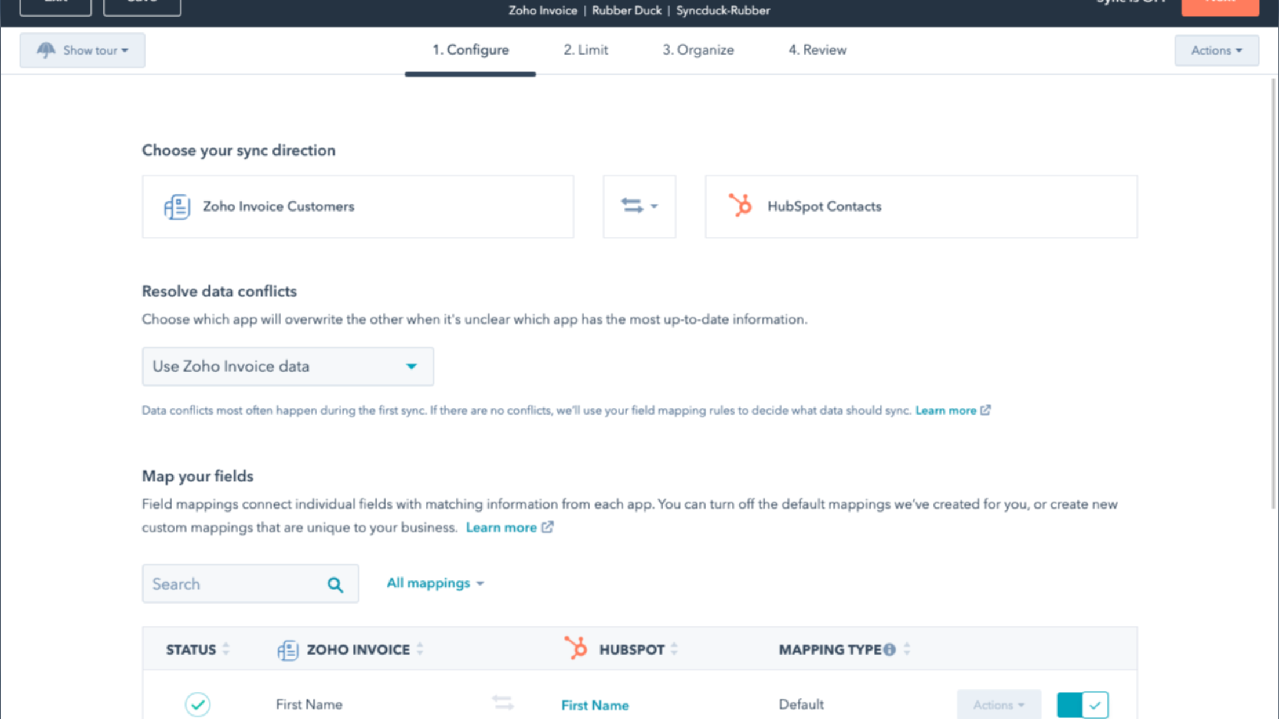This screenshot has width=1279, height=719.
Task: Open the All mappings filter dropdown
Action: [x=435, y=583]
